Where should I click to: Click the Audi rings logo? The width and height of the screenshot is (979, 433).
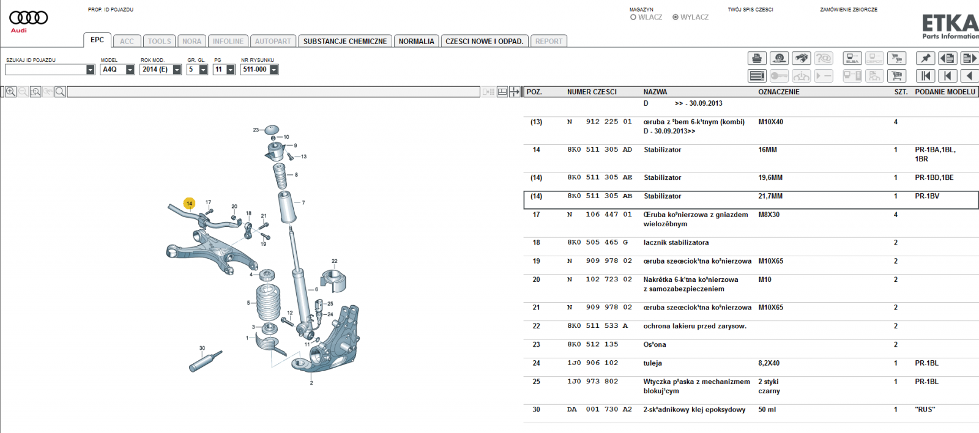coord(28,18)
